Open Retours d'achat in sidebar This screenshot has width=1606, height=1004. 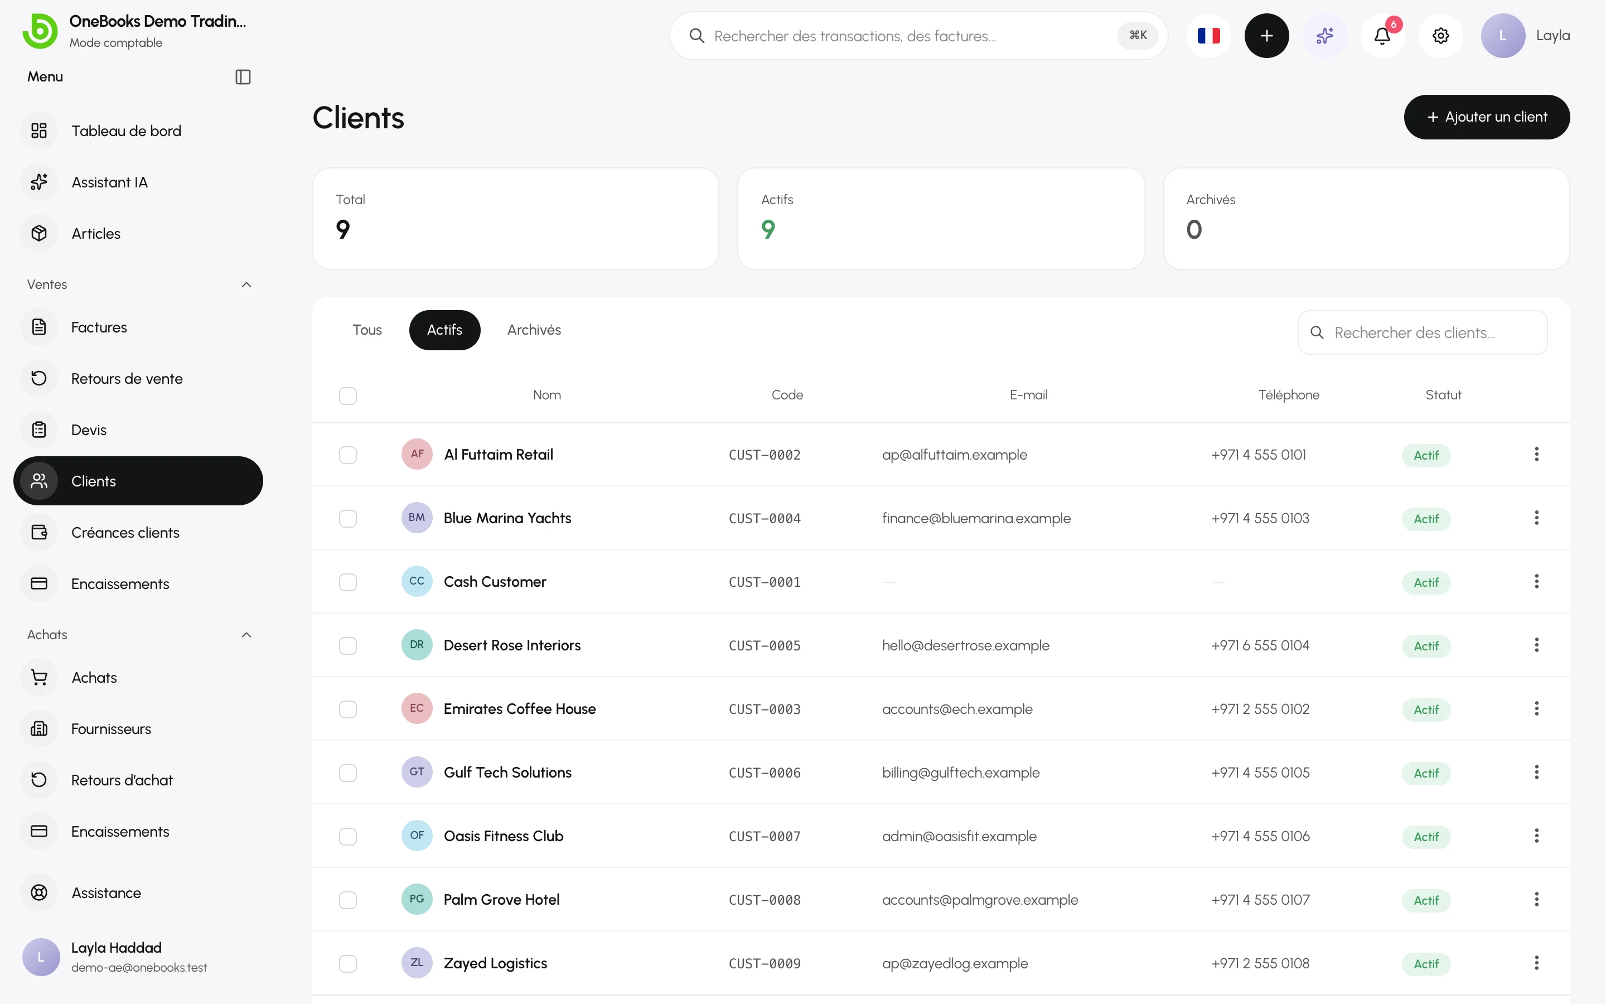tap(138, 780)
